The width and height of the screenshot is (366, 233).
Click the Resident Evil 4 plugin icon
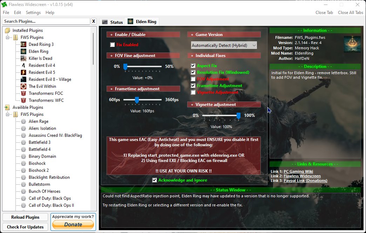[23, 65]
